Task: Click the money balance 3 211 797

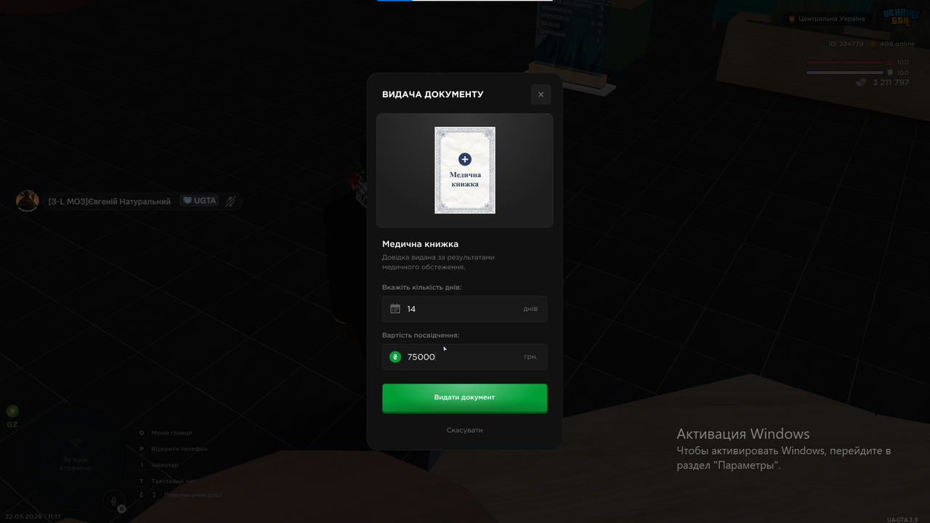Action: coord(891,83)
